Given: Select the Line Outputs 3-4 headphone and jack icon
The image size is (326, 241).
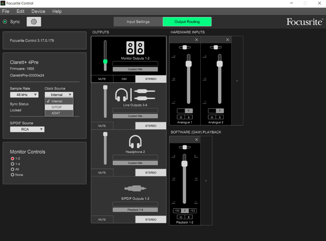Looking at the screenshot, I should 135,95.
